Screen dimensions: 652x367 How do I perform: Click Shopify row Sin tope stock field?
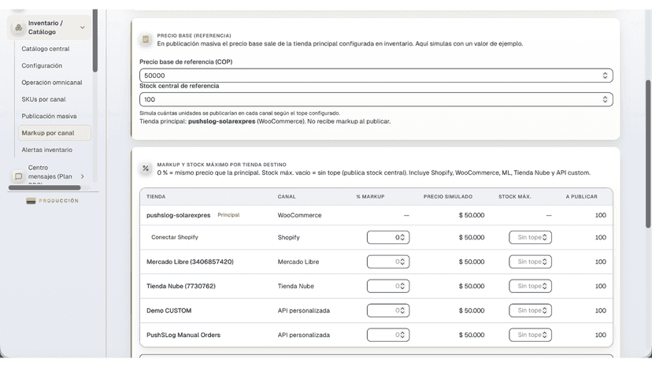pyautogui.click(x=530, y=237)
